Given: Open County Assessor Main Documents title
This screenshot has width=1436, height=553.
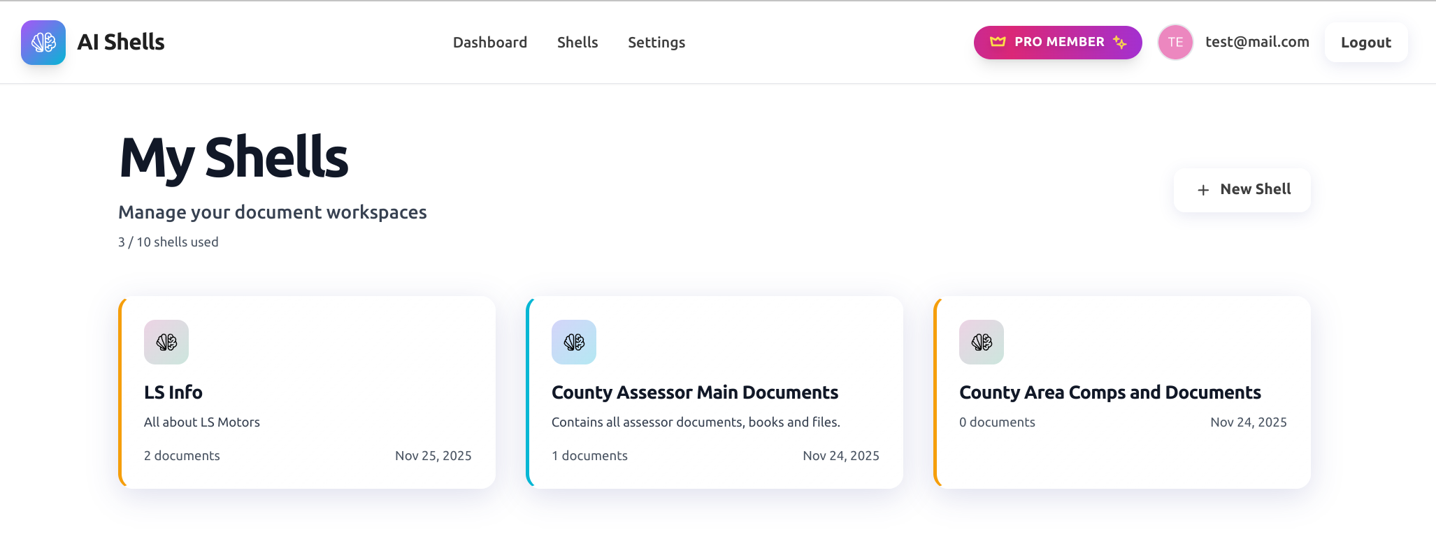Looking at the screenshot, I should [695, 392].
